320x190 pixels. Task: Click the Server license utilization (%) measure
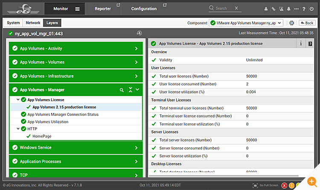(231, 156)
